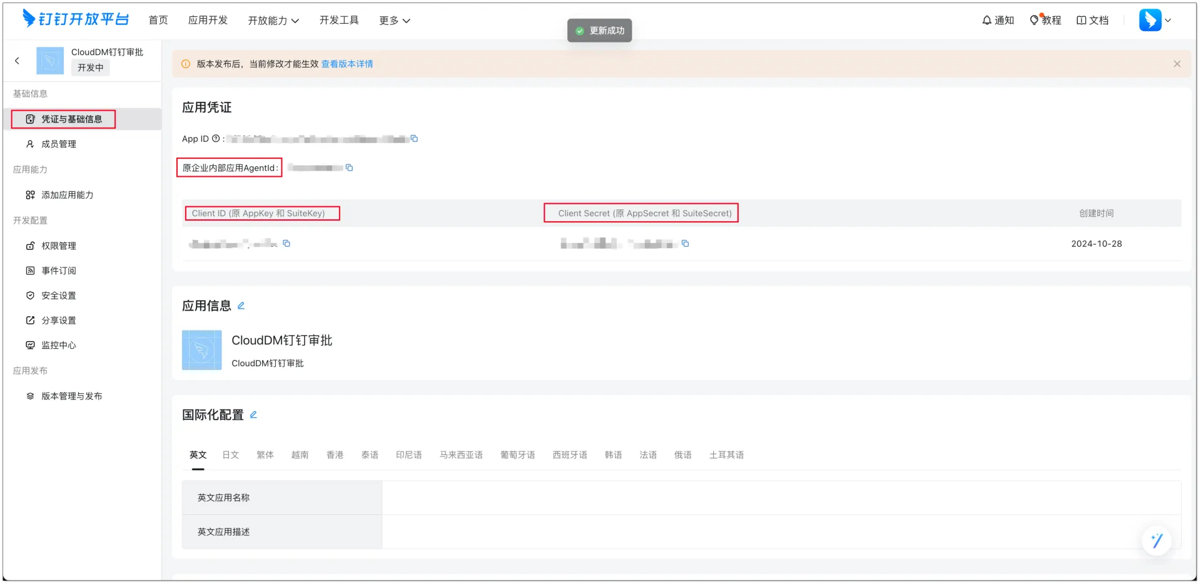Copy the Client Secret value

tap(685, 243)
